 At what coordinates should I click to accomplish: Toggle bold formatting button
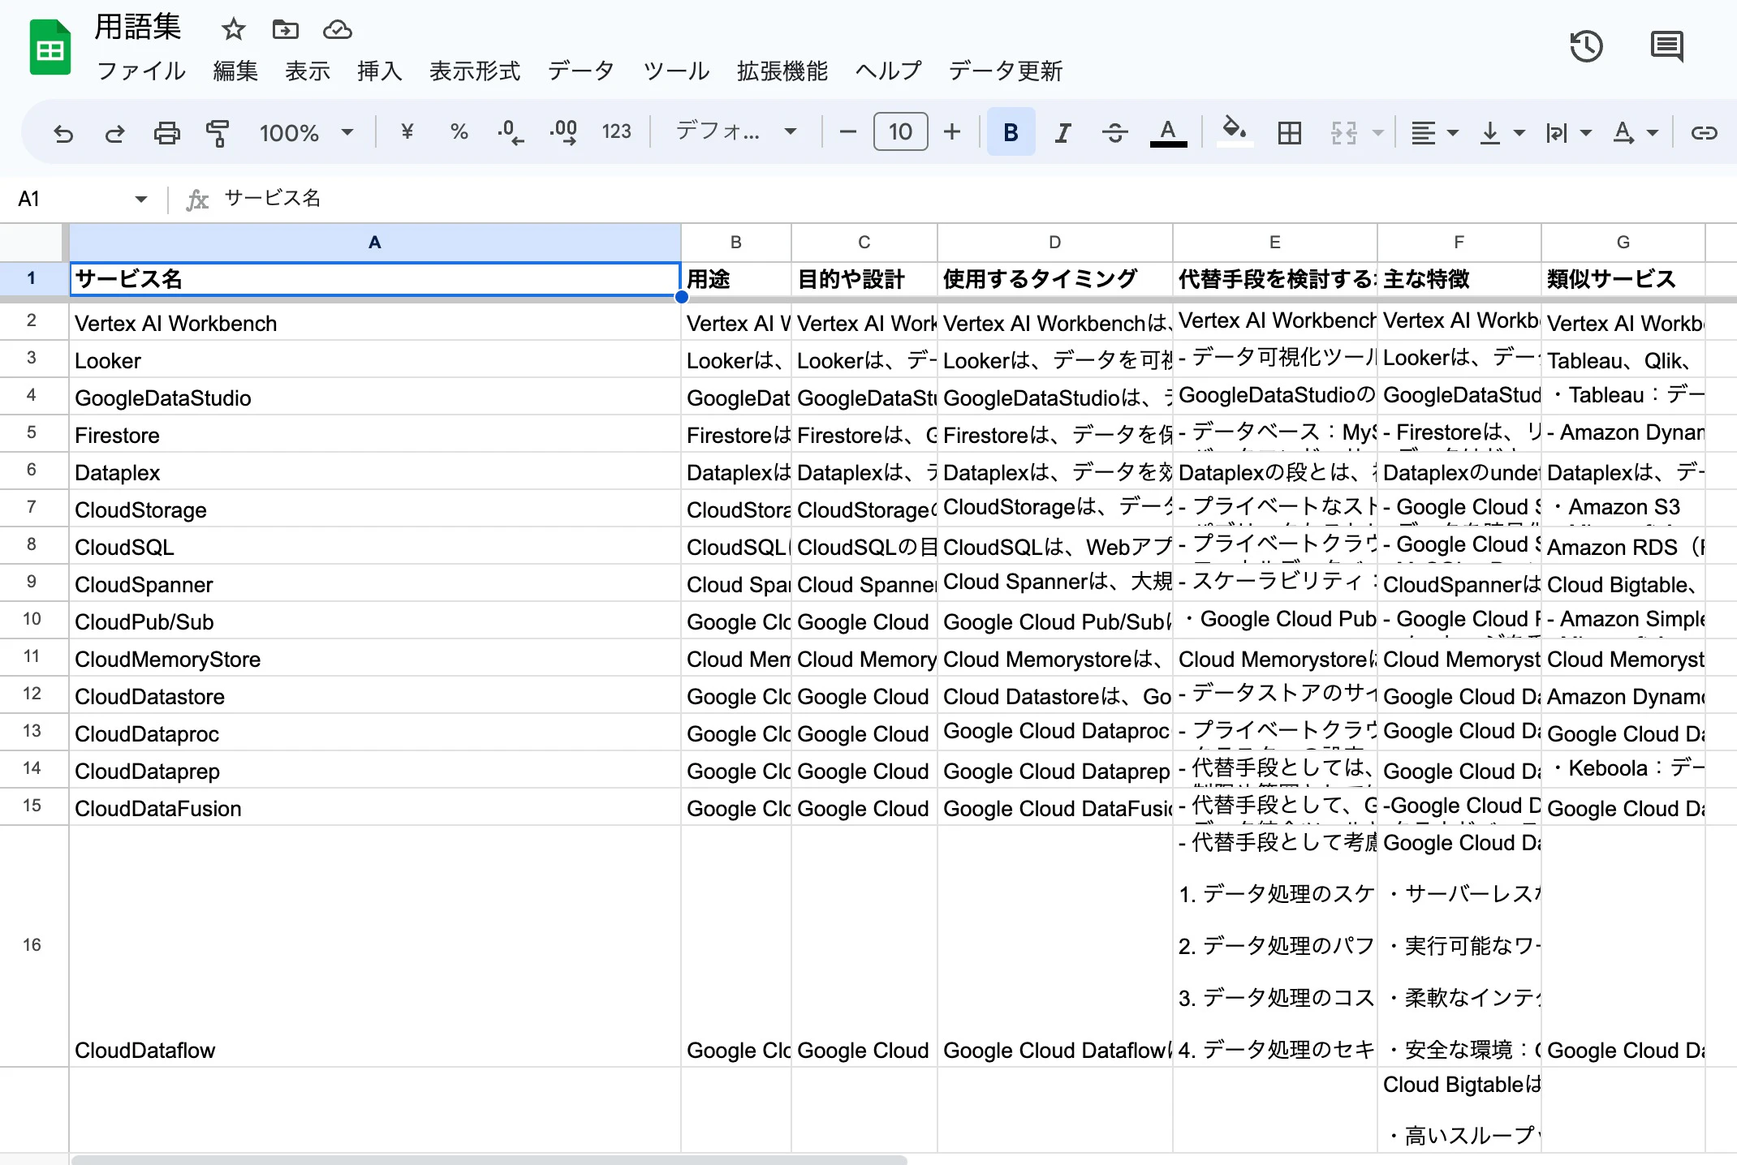tap(1011, 131)
